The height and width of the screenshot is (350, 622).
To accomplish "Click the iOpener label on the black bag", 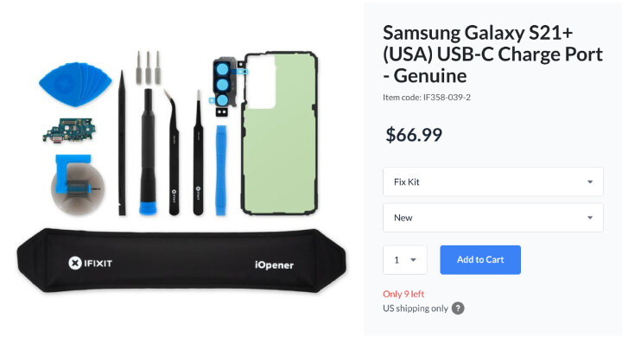I will [x=274, y=265].
